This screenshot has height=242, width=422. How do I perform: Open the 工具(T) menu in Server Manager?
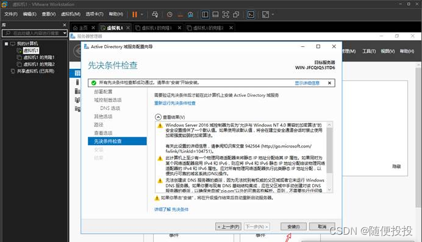[x=369, y=51]
